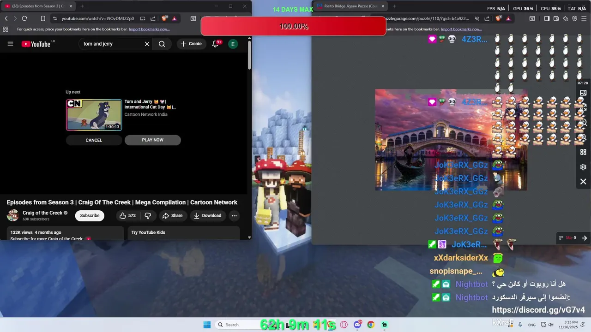The image size is (591, 332).
Task: Open a new tab in the YouTube window
Action: pyautogui.click(x=82, y=6)
